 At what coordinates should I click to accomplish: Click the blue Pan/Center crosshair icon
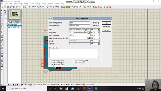[x=33, y=7]
